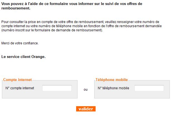Focus the N° téléphone mobile text box
The image size is (172, 117).
point(149,88)
